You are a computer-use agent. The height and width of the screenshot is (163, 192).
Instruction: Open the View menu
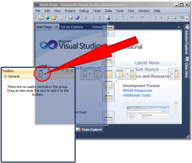point(57,11)
